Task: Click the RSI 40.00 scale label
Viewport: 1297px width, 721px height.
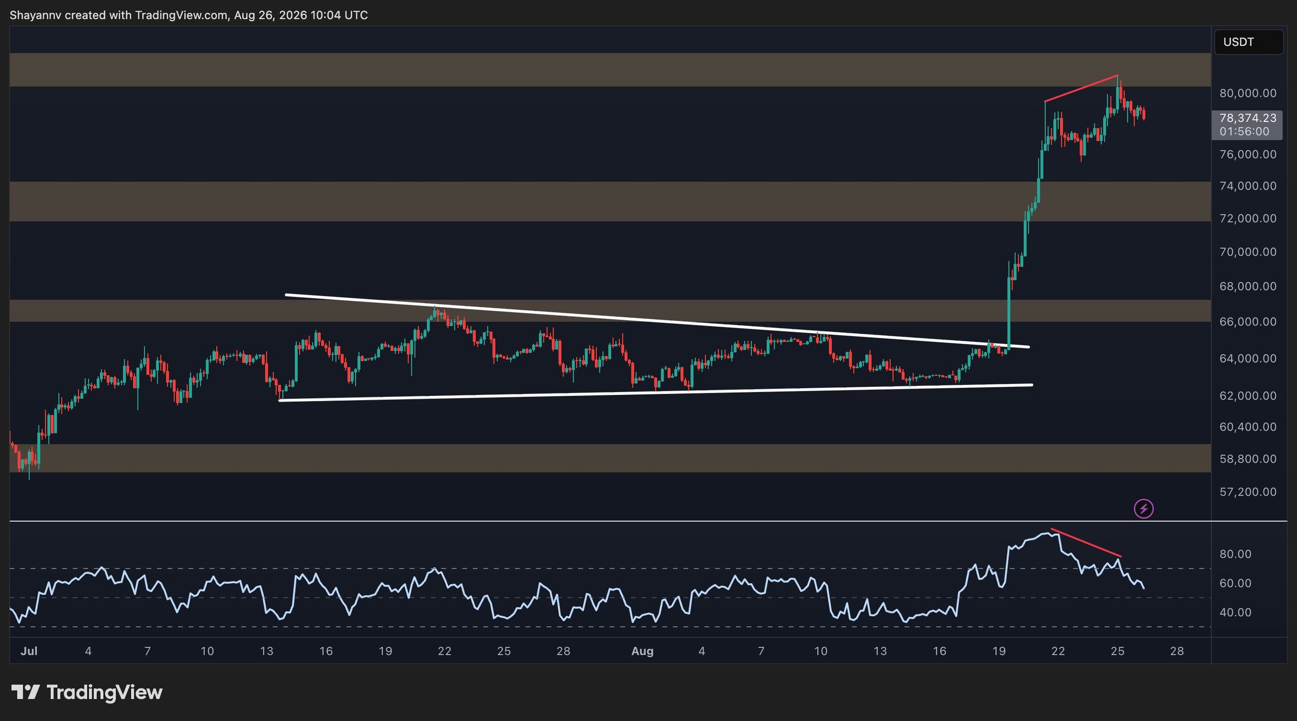Action: coord(1235,613)
